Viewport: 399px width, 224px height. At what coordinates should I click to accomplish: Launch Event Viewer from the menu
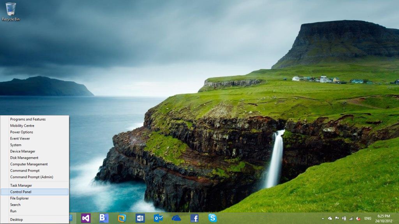coord(35,138)
